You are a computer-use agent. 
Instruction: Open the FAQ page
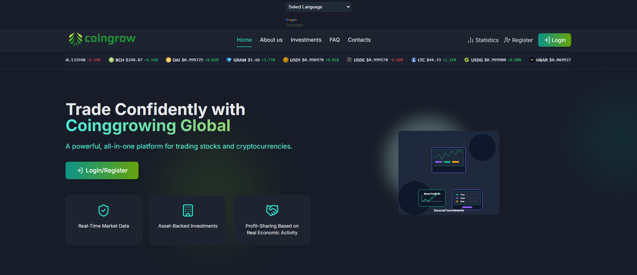334,40
